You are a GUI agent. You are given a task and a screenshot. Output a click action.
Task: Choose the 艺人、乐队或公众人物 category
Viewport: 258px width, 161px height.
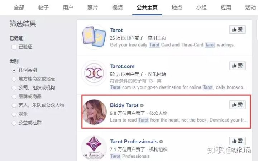pos(14,105)
